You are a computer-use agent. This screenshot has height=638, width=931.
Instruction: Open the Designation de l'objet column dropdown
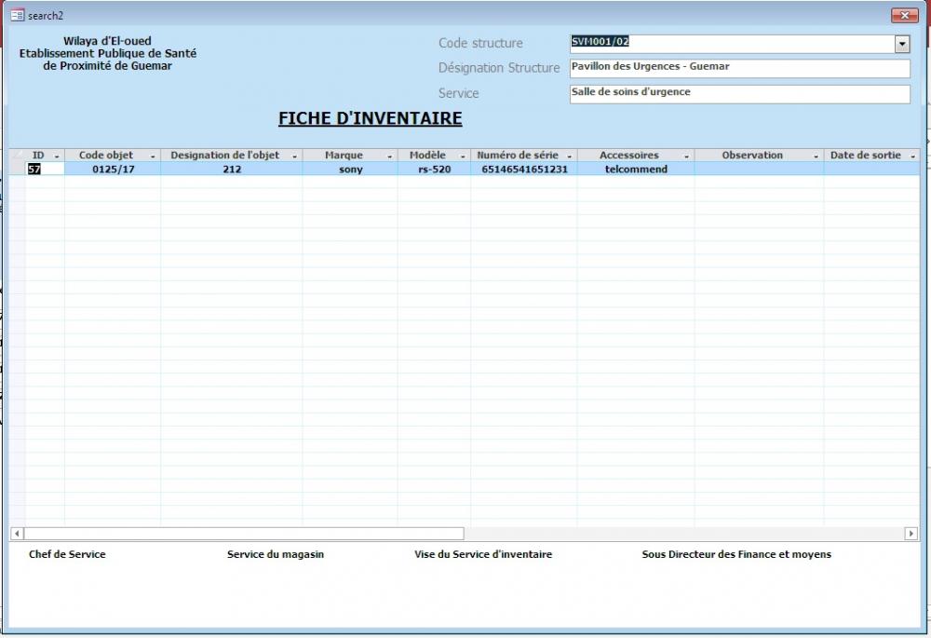tap(294, 156)
